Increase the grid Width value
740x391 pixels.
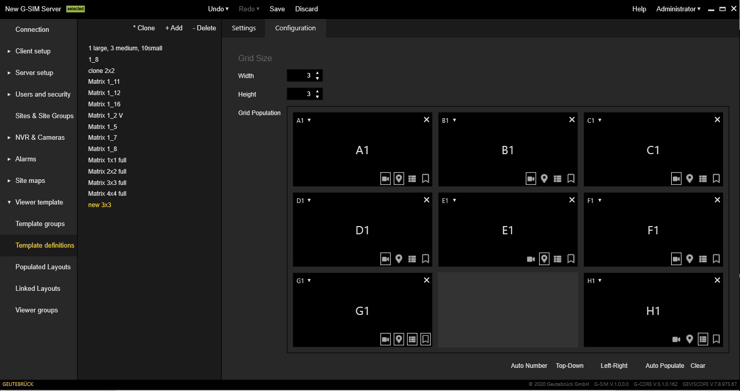(x=317, y=73)
